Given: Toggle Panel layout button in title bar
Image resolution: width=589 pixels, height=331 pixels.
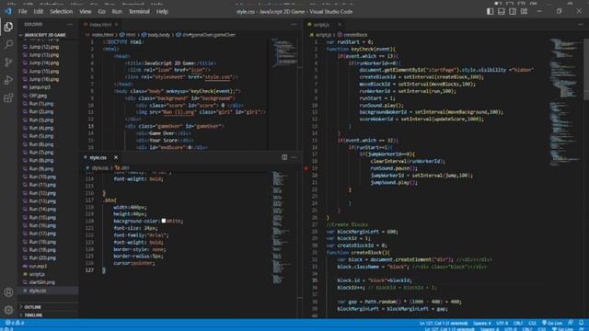Looking at the screenshot, I should (x=501, y=11).
